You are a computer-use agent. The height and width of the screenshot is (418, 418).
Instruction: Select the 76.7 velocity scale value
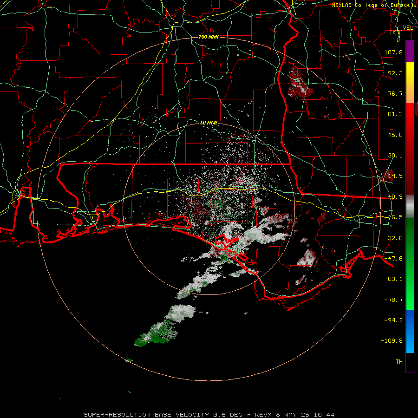[395, 93]
